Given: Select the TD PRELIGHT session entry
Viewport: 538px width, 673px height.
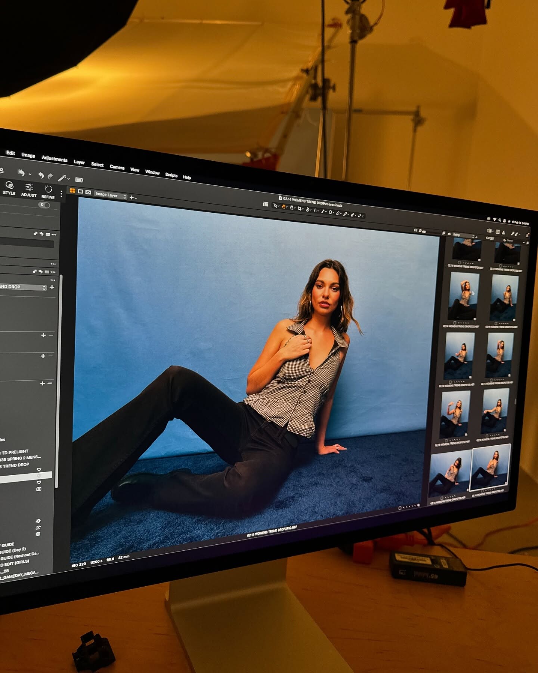Looking at the screenshot, I should [14, 452].
